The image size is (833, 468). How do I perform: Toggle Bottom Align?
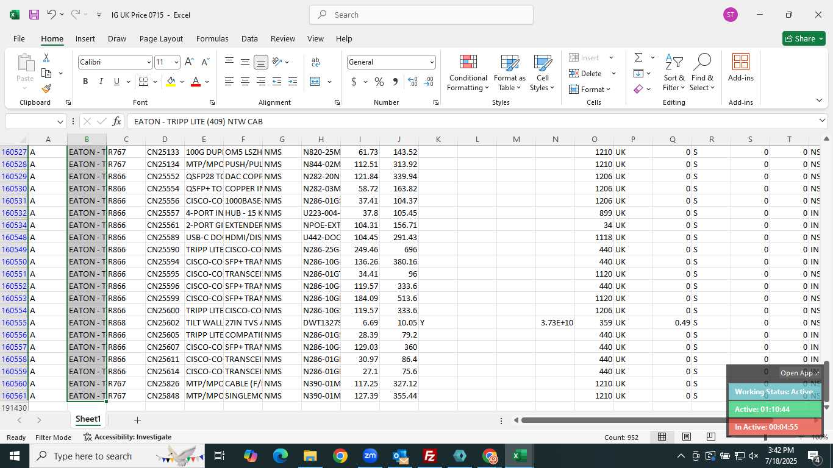[261, 62]
